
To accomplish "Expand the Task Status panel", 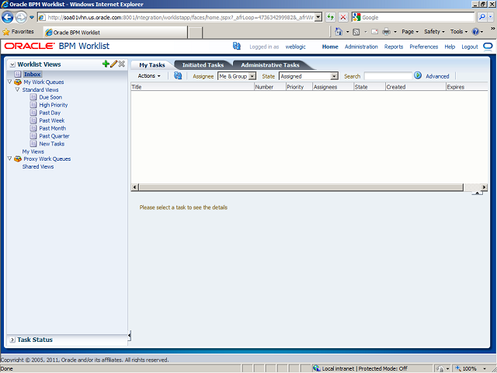I will pos(11,340).
